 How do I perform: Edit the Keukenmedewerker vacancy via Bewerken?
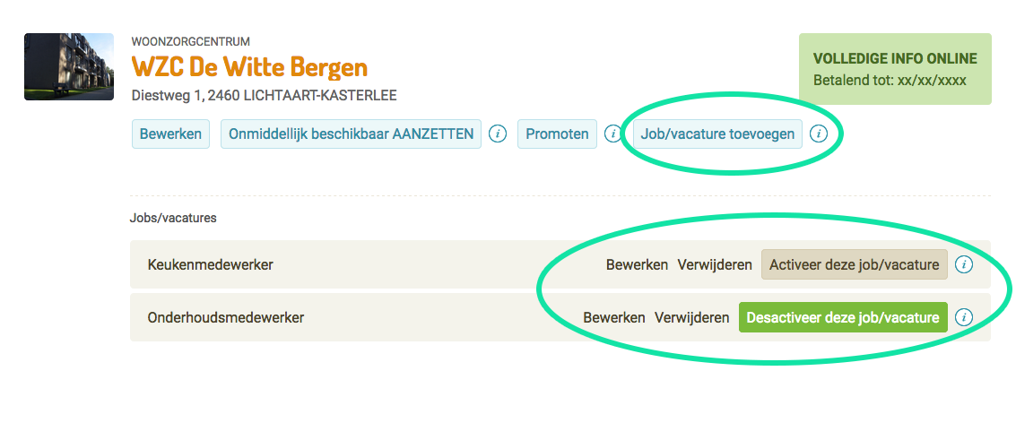pyautogui.click(x=637, y=264)
